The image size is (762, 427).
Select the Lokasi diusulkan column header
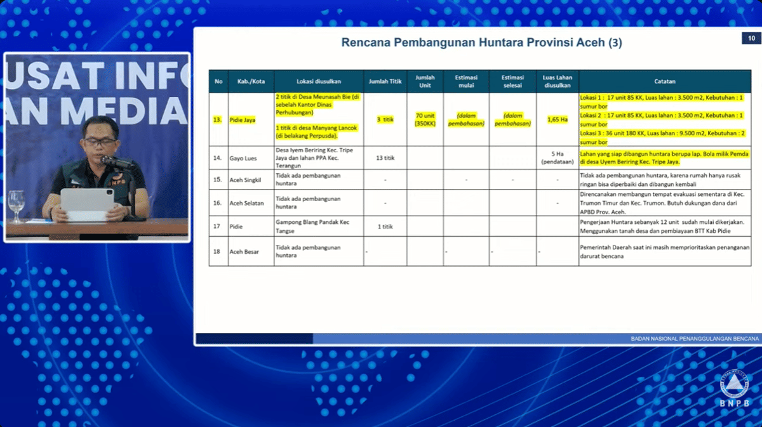click(319, 81)
